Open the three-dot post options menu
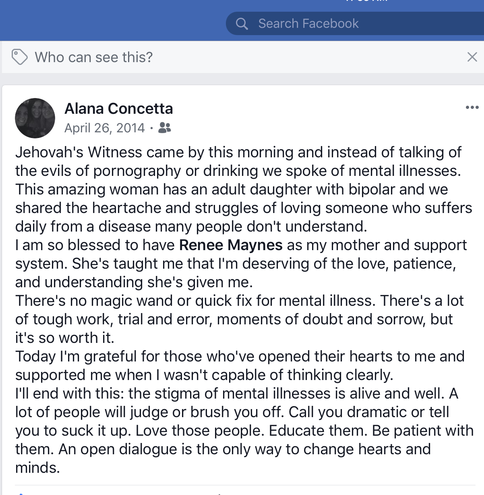The height and width of the screenshot is (495, 484). pos(472,107)
